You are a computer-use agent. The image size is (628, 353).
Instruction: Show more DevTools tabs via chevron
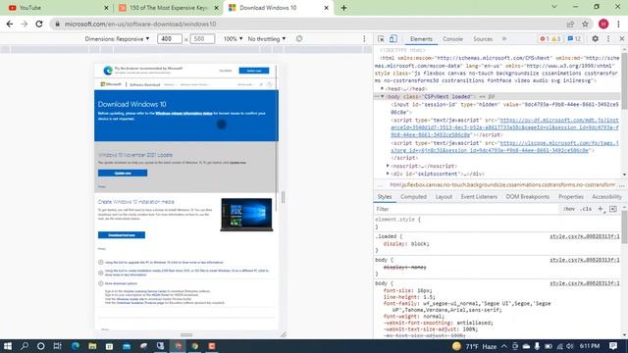click(x=504, y=39)
